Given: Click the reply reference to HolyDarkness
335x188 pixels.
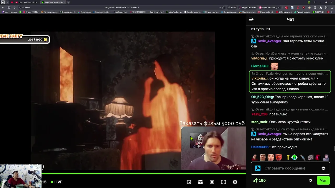Looking at the screenshot, I should (x=290, y=54).
